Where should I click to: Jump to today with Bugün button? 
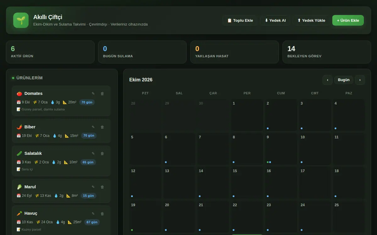point(344,80)
